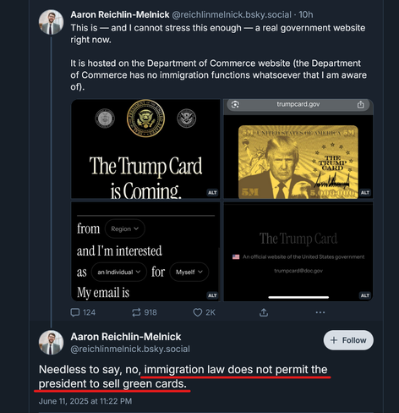Screen dimensions: 399x413
Task: Click the share icon in trumpcard.gov address bar
Action: pos(360,105)
